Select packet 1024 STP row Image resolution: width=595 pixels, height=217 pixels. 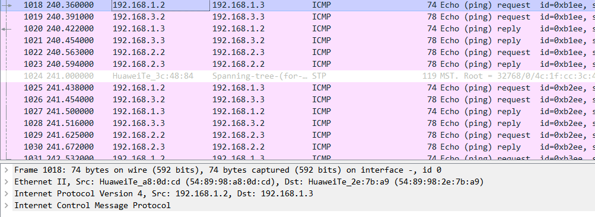[x=298, y=76]
